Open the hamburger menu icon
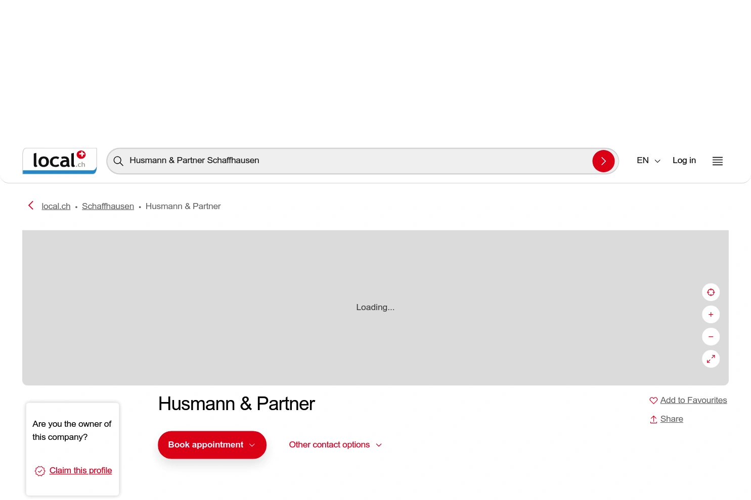 tap(717, 161)
